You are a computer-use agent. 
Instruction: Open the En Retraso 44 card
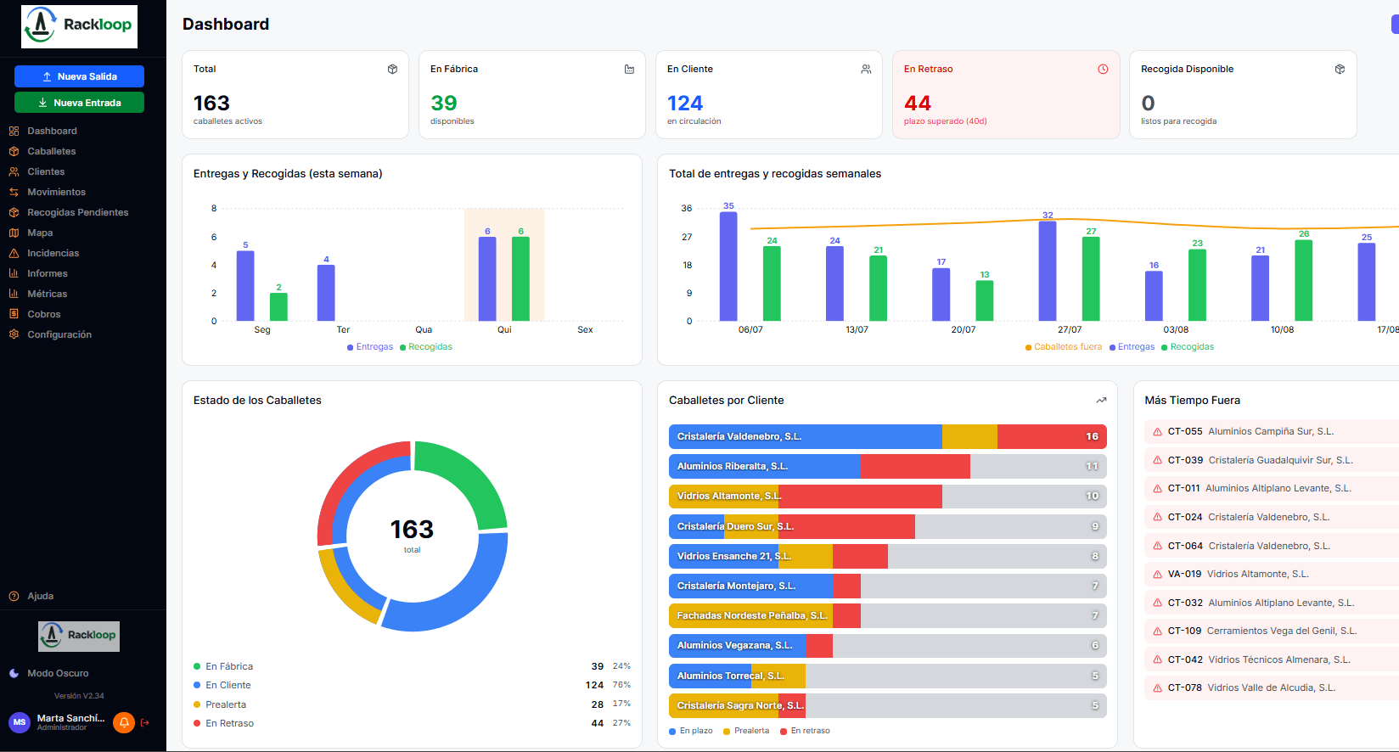(1006, 94)
